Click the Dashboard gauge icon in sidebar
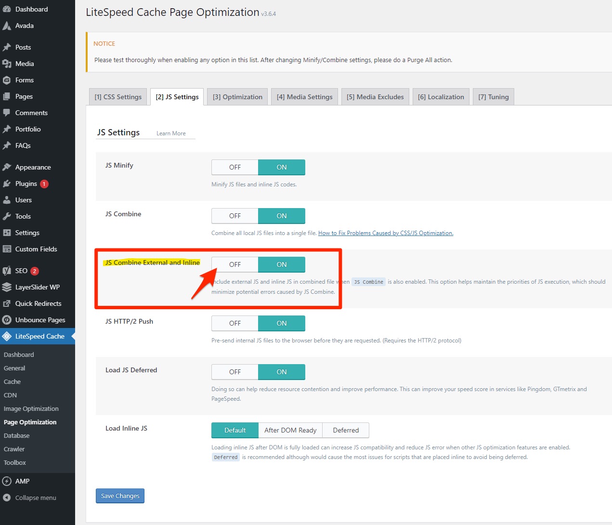 pos(7,9)
